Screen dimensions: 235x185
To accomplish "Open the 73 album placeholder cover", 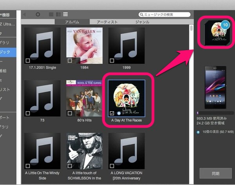I will [42, 98].
